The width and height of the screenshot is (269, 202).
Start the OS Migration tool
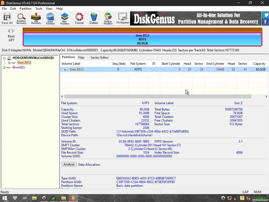pyautogui.click(x=123, y=19)
